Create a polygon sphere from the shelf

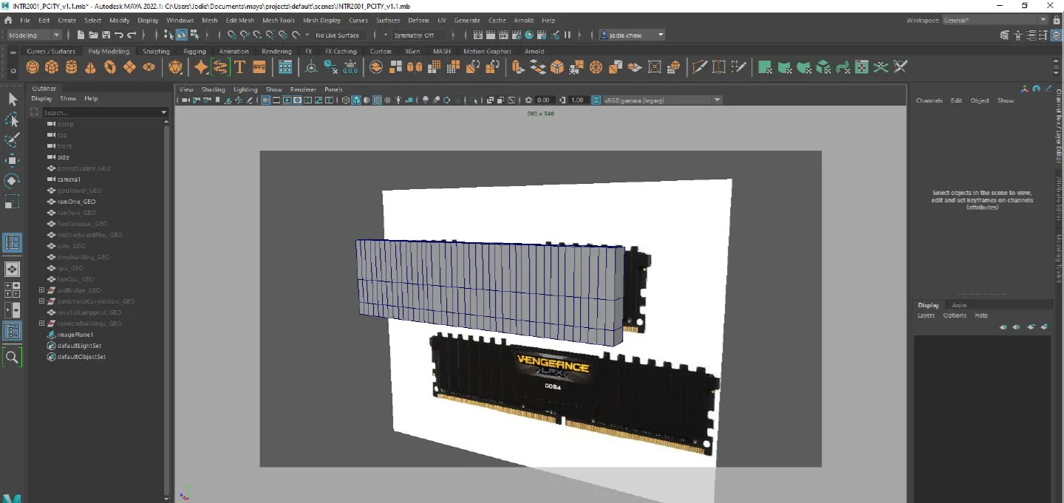point(33,67)
